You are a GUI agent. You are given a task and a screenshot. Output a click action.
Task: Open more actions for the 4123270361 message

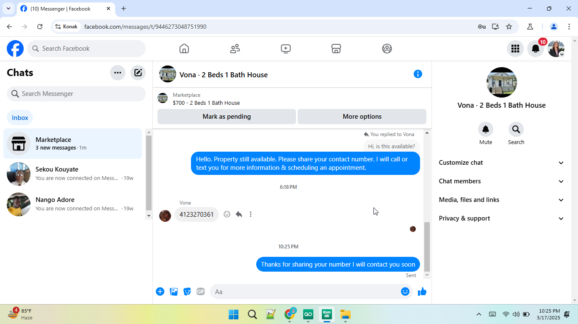pos(251,214)
